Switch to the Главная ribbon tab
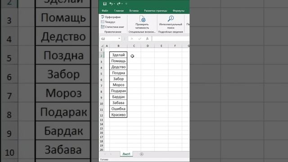The image size is (288, 162). [119, 11]
